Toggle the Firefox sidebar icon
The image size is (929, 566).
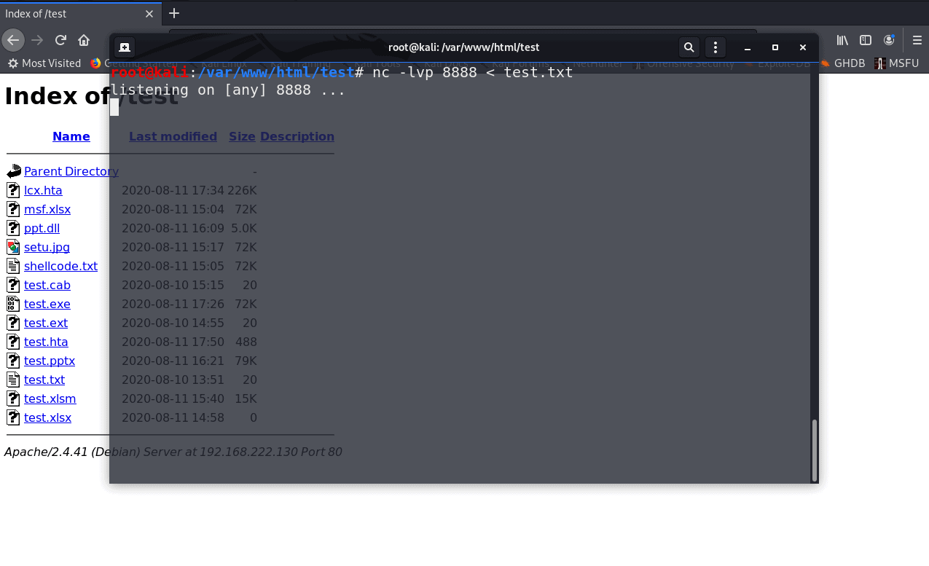coord(866,40)
